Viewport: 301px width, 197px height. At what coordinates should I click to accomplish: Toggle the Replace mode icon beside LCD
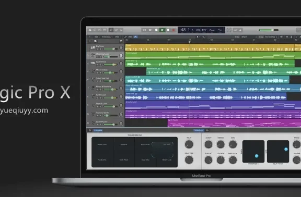(x=229, y=30)
